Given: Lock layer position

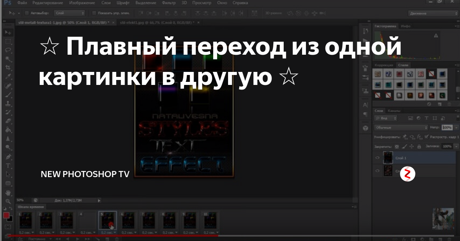Looking at the screenshot, I should [411, 146].
